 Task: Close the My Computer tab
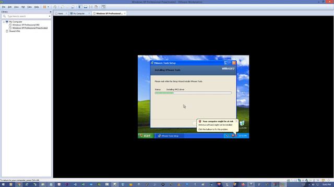(89, 14)
